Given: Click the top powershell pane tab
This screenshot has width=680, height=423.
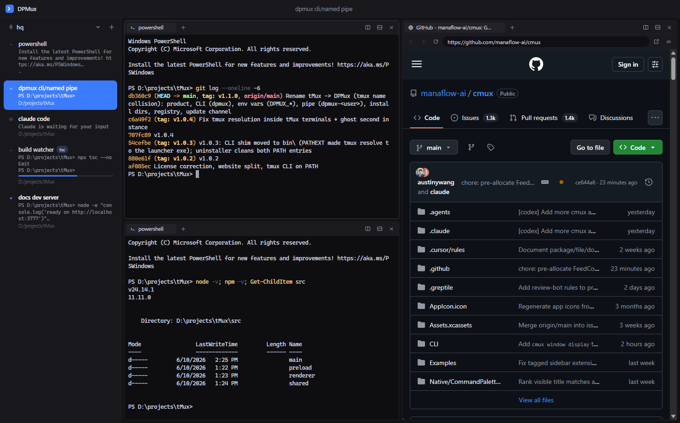Looking at the screenshot, I should pyautogui.click(x=151, y=28).
